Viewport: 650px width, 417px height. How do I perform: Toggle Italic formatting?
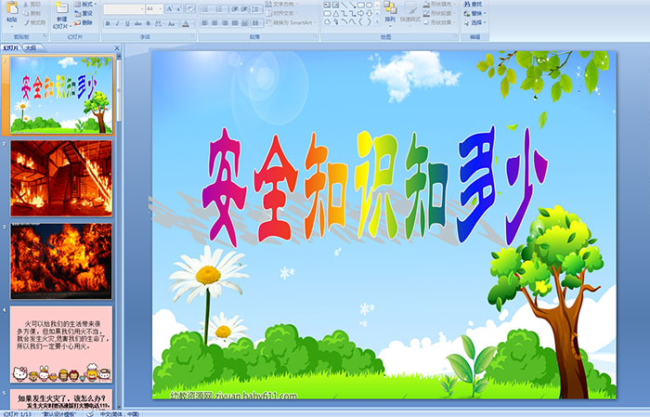tap(118, 23)
